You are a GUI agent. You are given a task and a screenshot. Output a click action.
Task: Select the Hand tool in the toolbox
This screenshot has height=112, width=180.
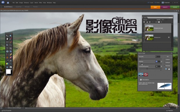pos(7,39)
